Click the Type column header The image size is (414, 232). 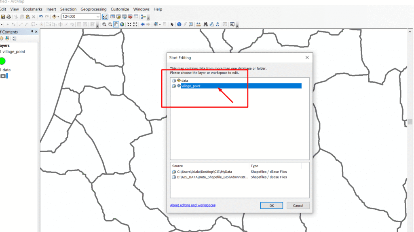tap(275, 166)
